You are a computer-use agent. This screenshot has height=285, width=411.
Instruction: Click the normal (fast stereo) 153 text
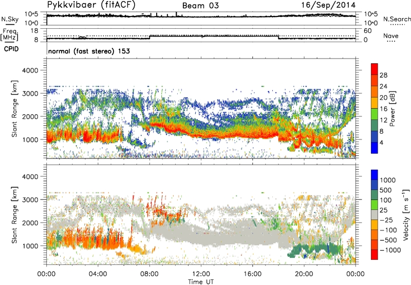click(89, 51)
